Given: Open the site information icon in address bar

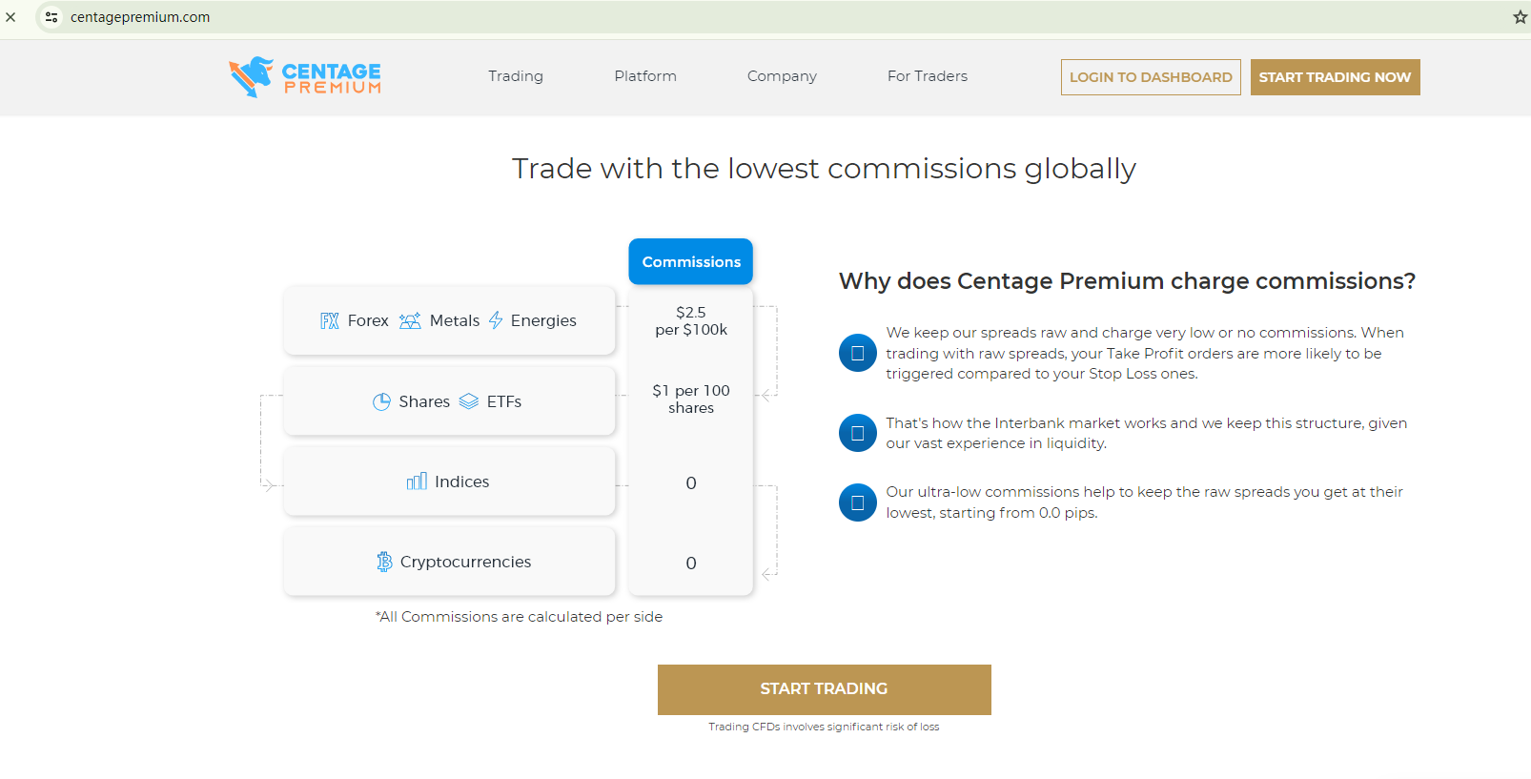Looking at the screenshot, I should click(x=51, y=17).
